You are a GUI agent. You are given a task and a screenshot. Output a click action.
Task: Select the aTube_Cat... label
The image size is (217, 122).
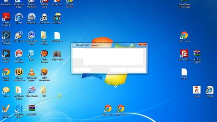click(57, 4)
